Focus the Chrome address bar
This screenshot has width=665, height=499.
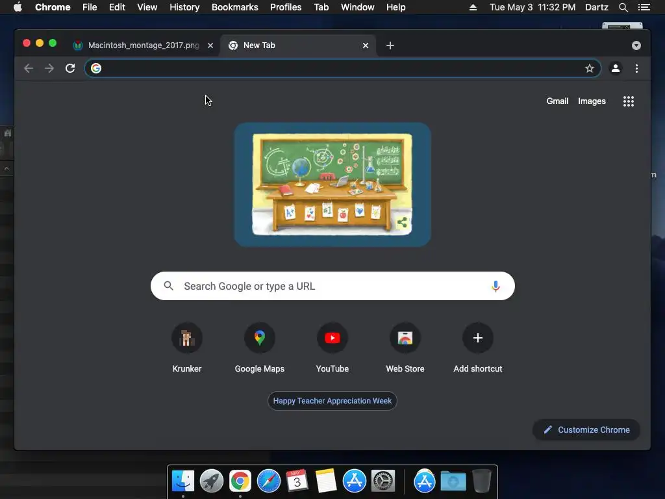[343, 68]
